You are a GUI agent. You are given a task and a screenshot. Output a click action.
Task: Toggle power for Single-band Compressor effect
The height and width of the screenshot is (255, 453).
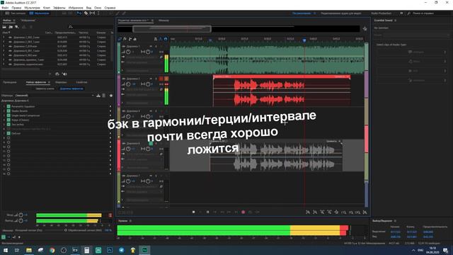click(x=8, y=115)
